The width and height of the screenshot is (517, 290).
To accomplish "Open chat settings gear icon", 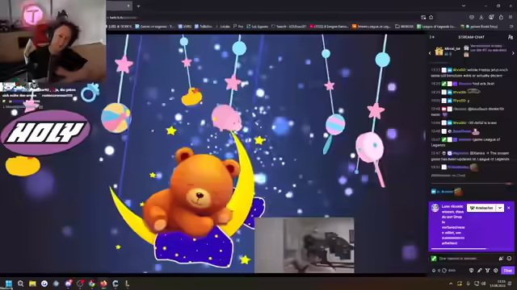I will 495,271.
